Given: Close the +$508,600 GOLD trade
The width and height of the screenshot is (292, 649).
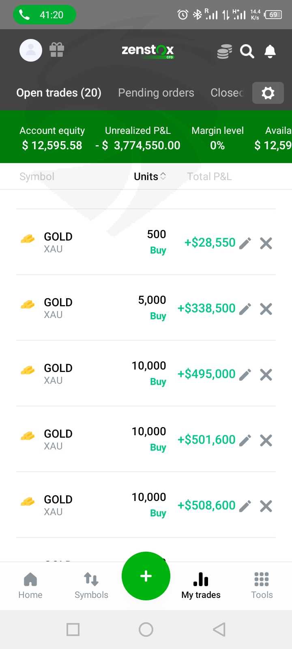Looking at the screenshot, I should (x=266, y=506).
